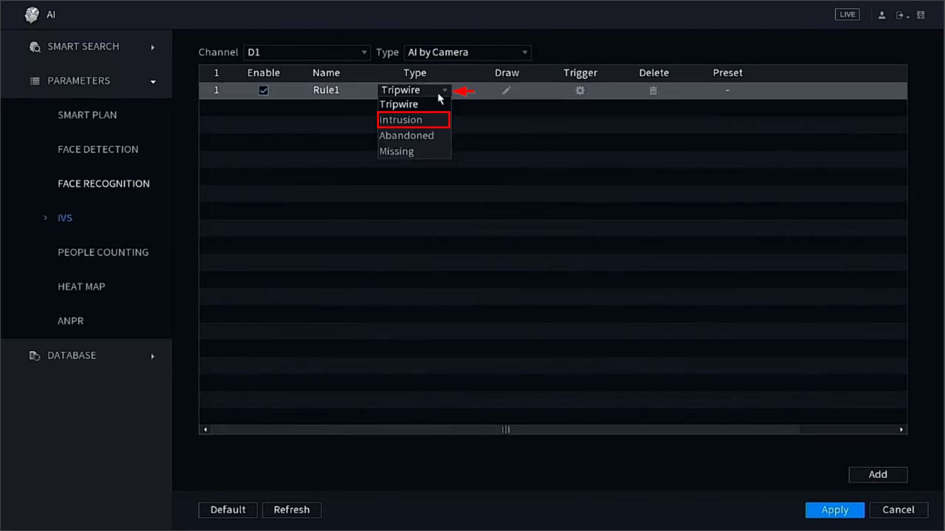Select Intrusion from the type list

(x=413, y=120)
